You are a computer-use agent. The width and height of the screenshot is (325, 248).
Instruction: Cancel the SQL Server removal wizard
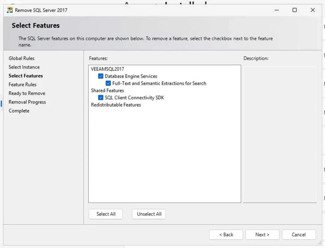point(299,235)
